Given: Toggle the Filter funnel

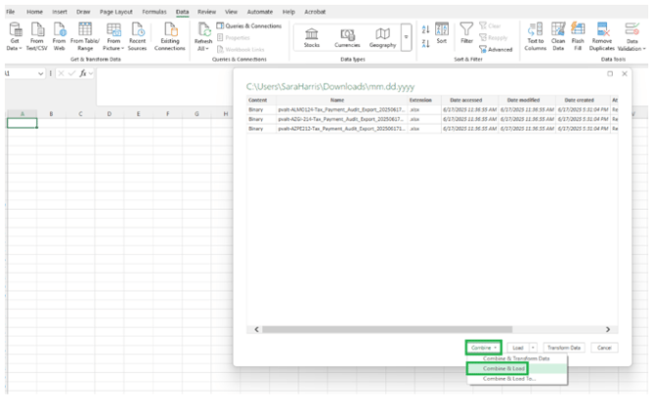Looking at the screenshot, I should [x=466, y=33].
